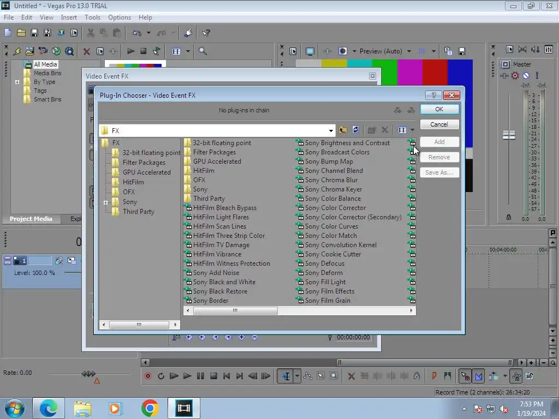Click OK in the Plug-In Chooser
559x419 pixels.
[x=439, y=109]
